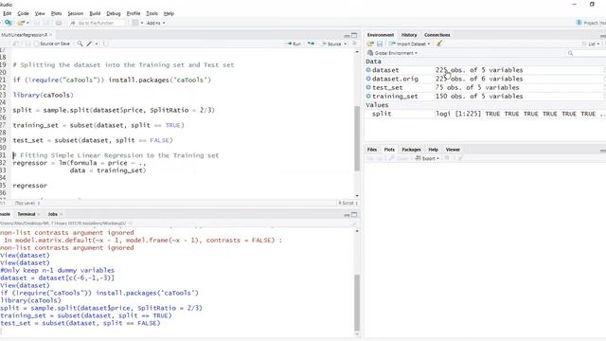Viewport: 606px width, 341px height.
Task: Click the save workspace disk icon in Environment
Action: pyautogui.click(x=380, y=44)
